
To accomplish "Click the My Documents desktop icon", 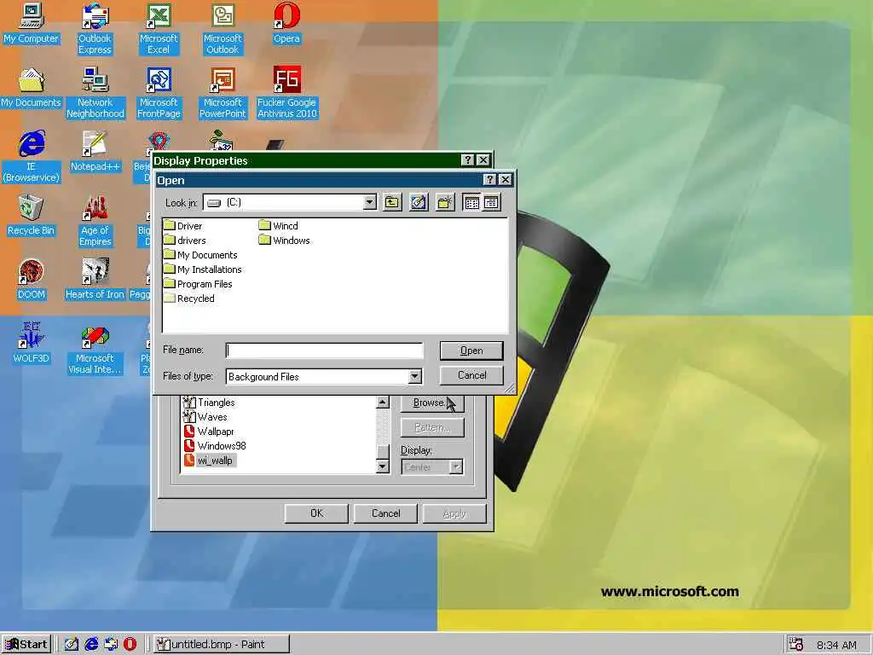I will 32,88.
